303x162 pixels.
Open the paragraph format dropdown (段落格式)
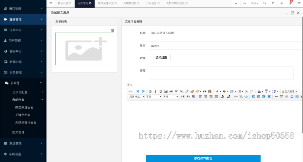pyautogui.click(x=136, y=97)
